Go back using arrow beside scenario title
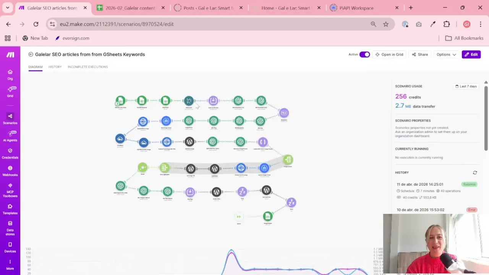Image resolution: width=489 pixels, height=275 pixels. point(31,54)
